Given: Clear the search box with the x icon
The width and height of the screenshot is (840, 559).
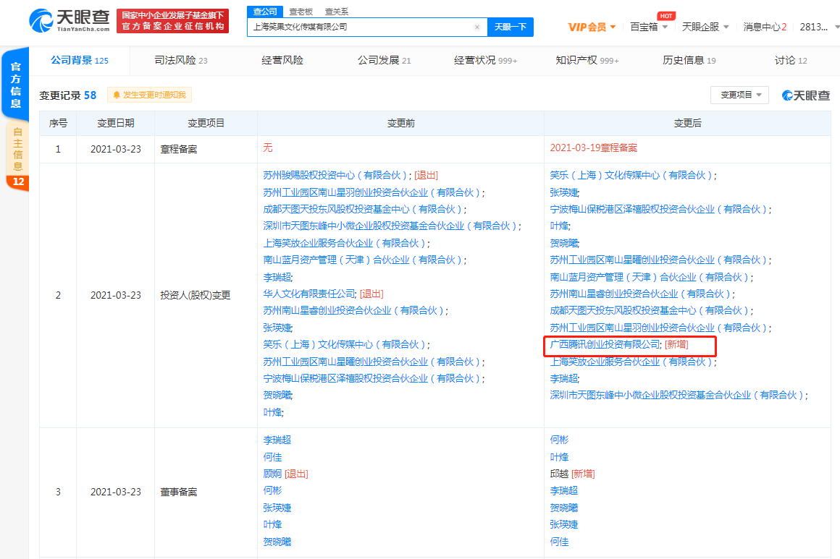Looking at the screenshot, I should 476,27.
